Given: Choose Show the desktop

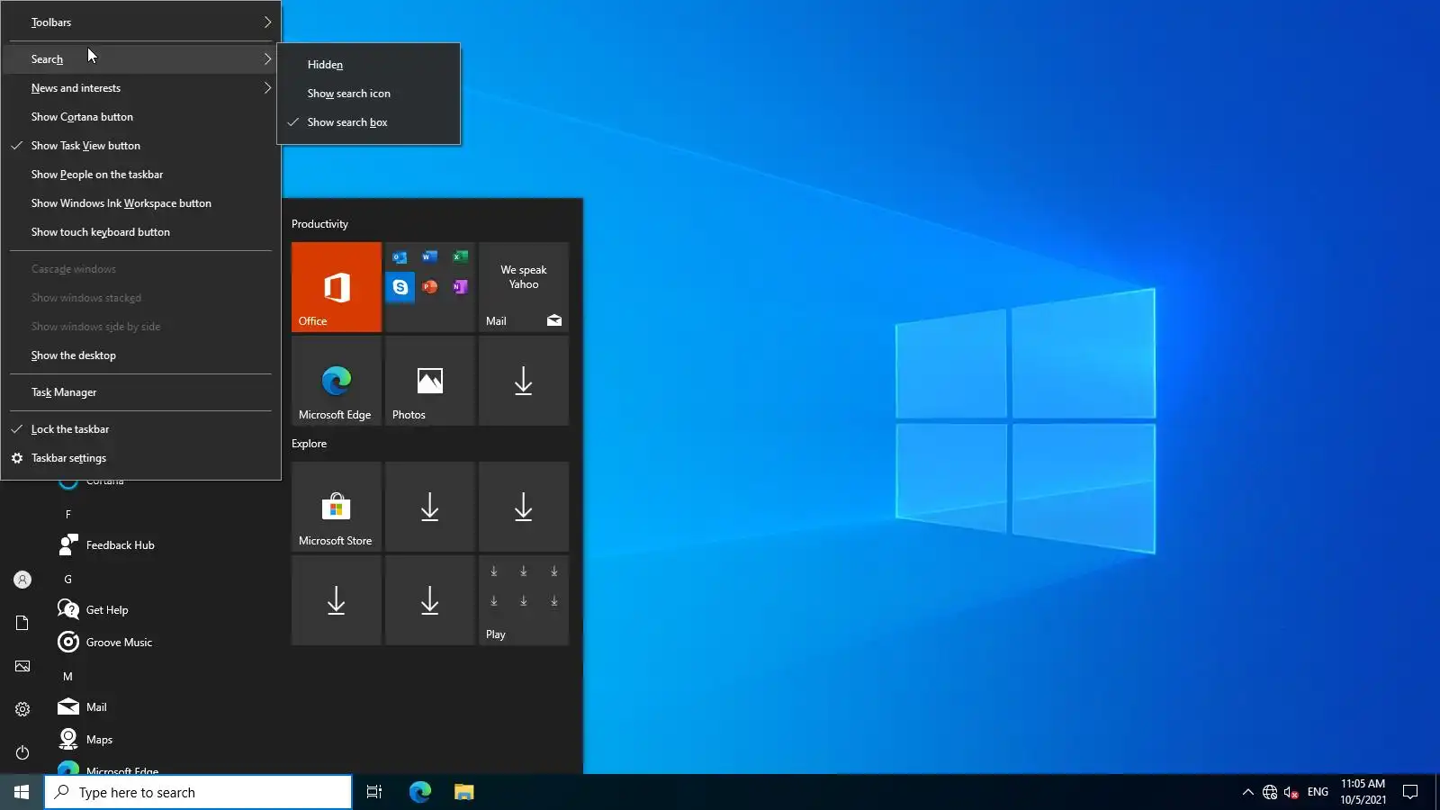Looking at the screenshot, I should click(x=140, y=355).
